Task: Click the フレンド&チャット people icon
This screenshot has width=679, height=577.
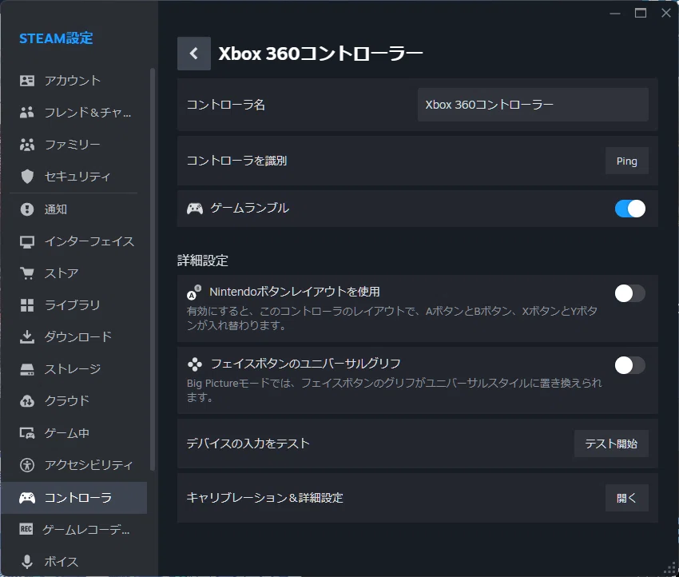Action: (27, 113)
